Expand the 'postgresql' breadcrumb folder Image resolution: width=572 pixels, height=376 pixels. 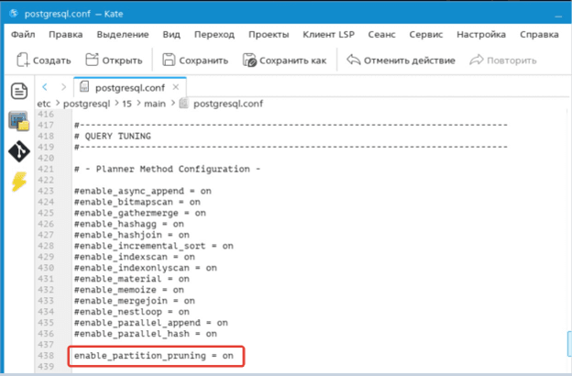click(87, 104)
